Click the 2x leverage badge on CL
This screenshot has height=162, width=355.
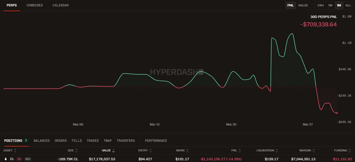pos(19,159)
